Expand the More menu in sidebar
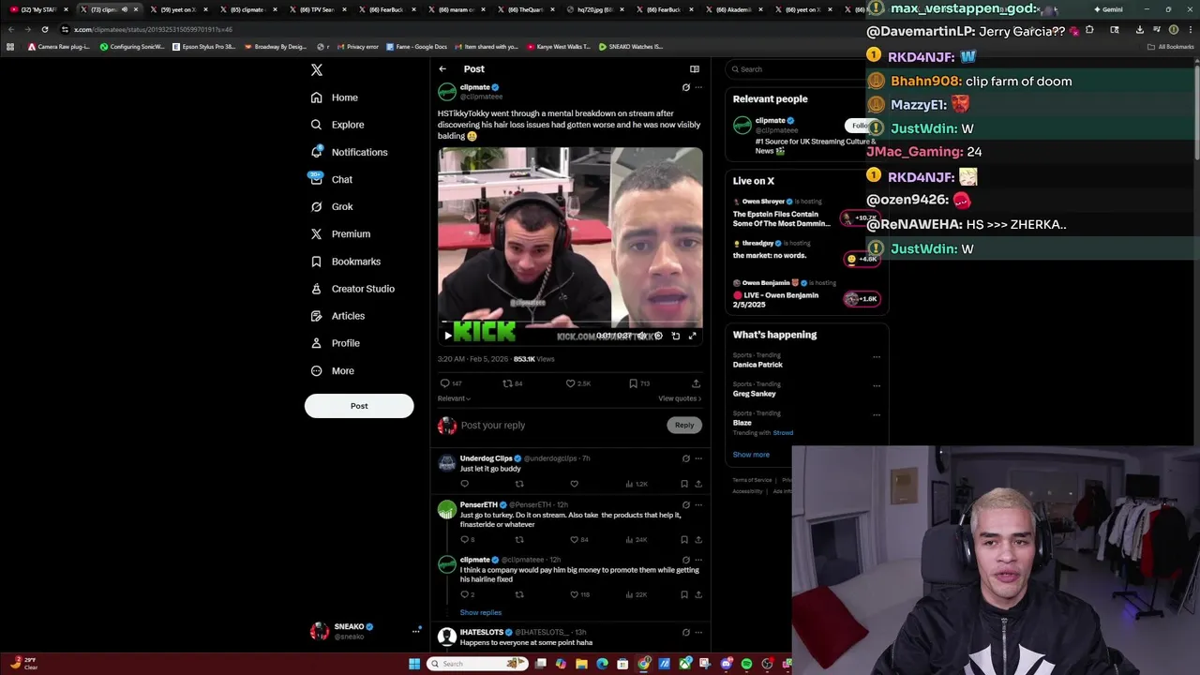The image size is (1200, 675). coord(333,370)
